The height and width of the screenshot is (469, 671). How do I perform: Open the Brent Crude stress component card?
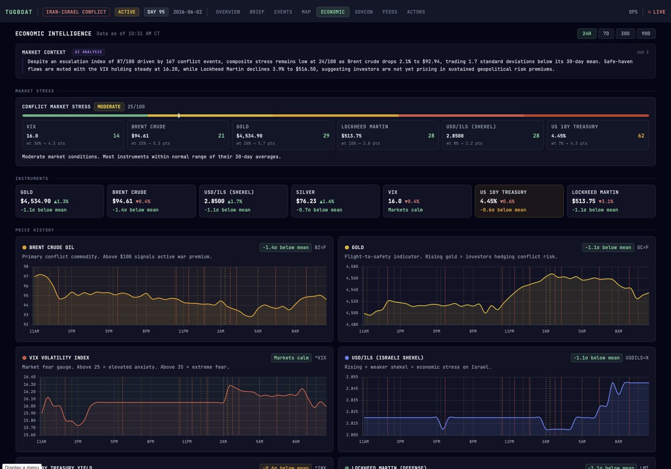pyautogui.click(x=178, y=135)
